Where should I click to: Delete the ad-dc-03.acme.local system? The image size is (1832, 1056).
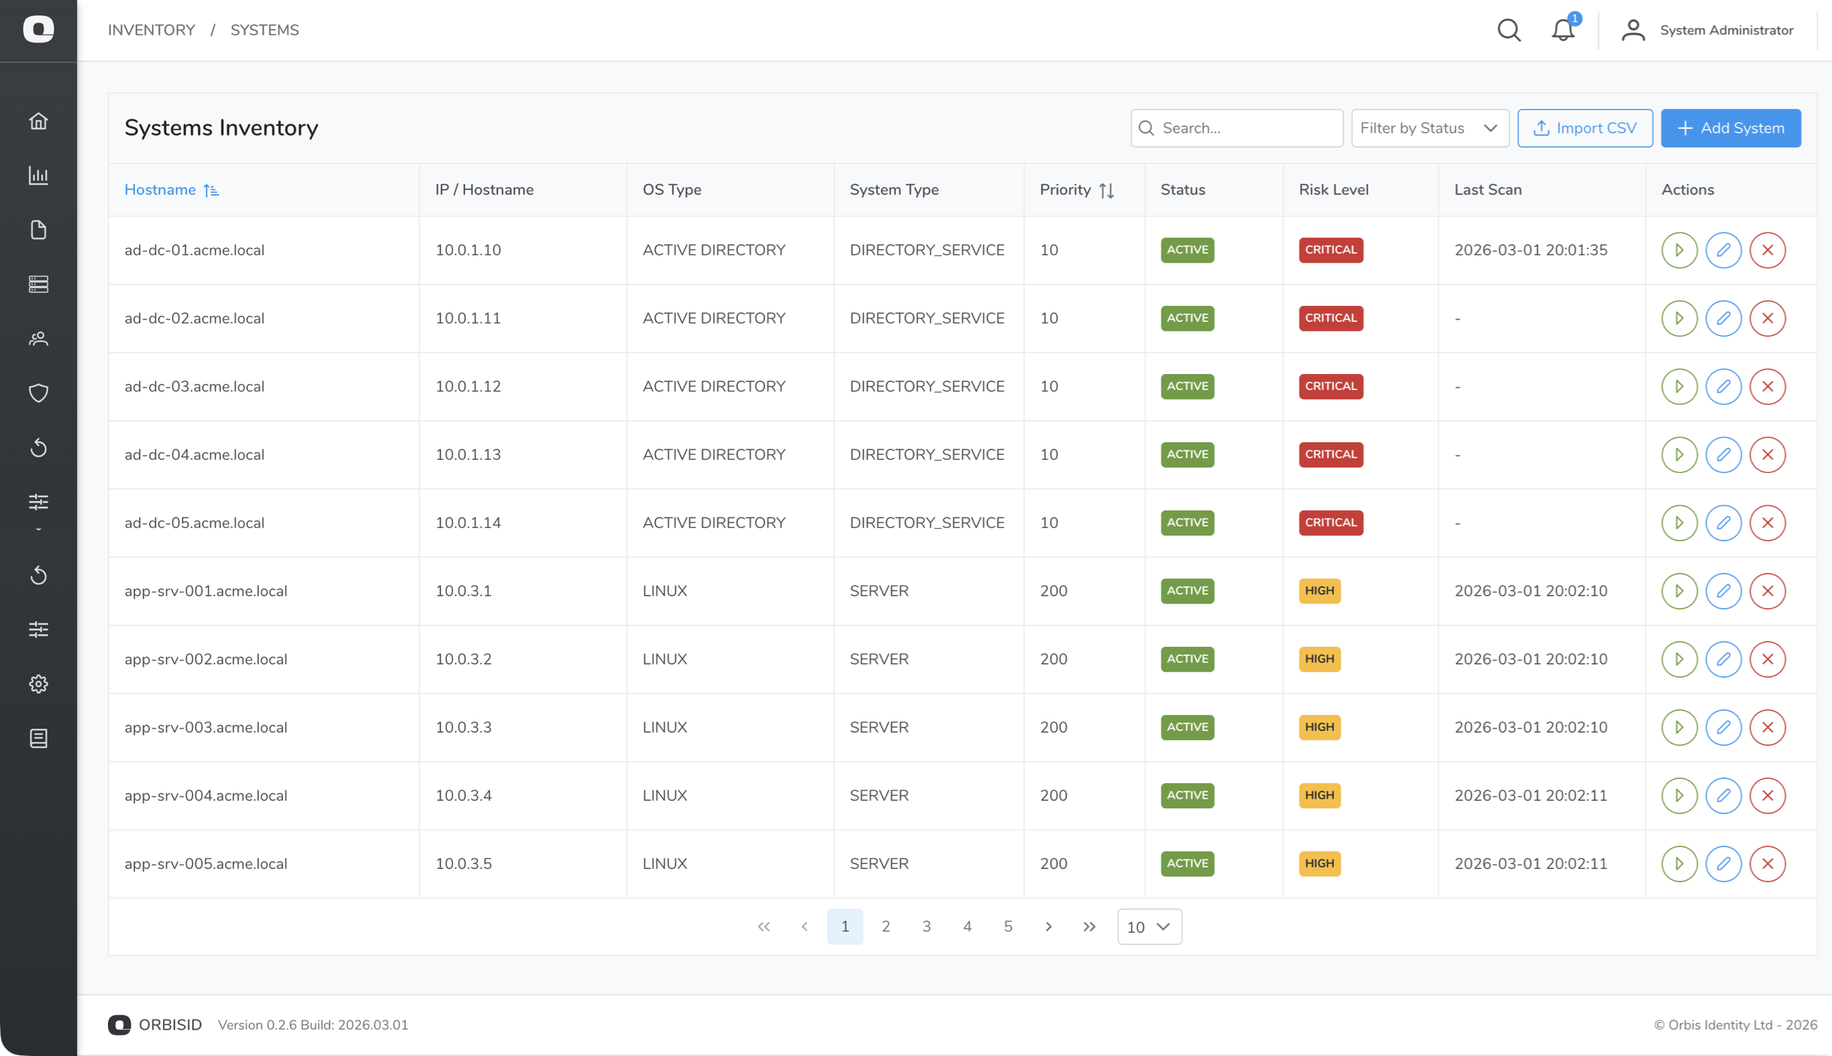point(1767,386)
